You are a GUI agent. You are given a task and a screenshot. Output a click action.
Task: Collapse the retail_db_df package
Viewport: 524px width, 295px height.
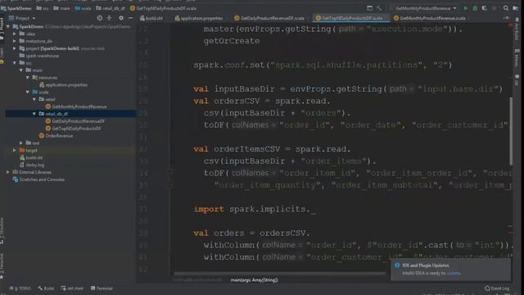[x=34, y=114]
